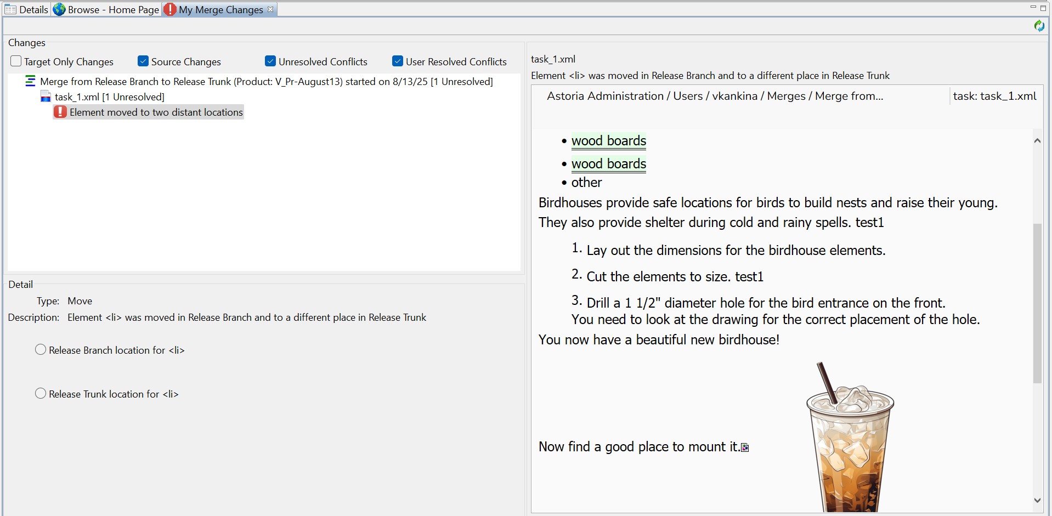This screenshot has height=516, width=1052.
Task: Click the merge icon beside 'Merge from Release Branch'
Action: point(31,82)
